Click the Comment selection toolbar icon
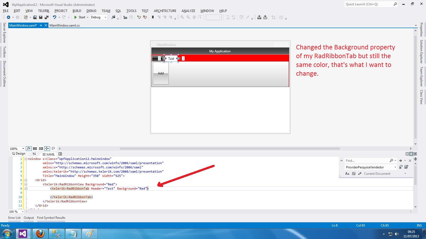Screen dimensions: 426x239 tap(139, 17)
